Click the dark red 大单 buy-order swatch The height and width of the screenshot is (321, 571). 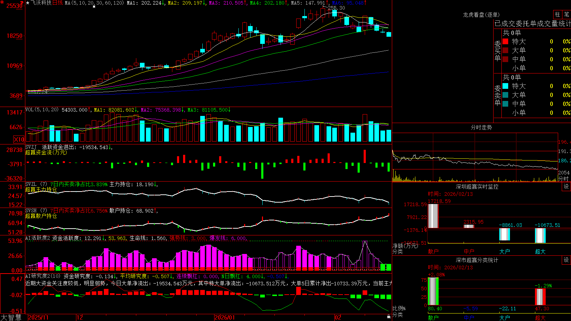pos(505,50)
